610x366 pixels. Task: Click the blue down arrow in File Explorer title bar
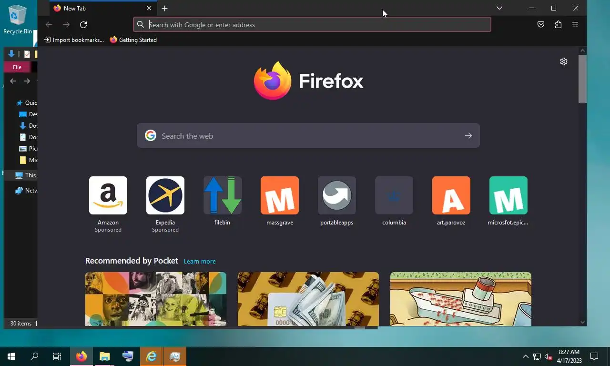point(11,54)
